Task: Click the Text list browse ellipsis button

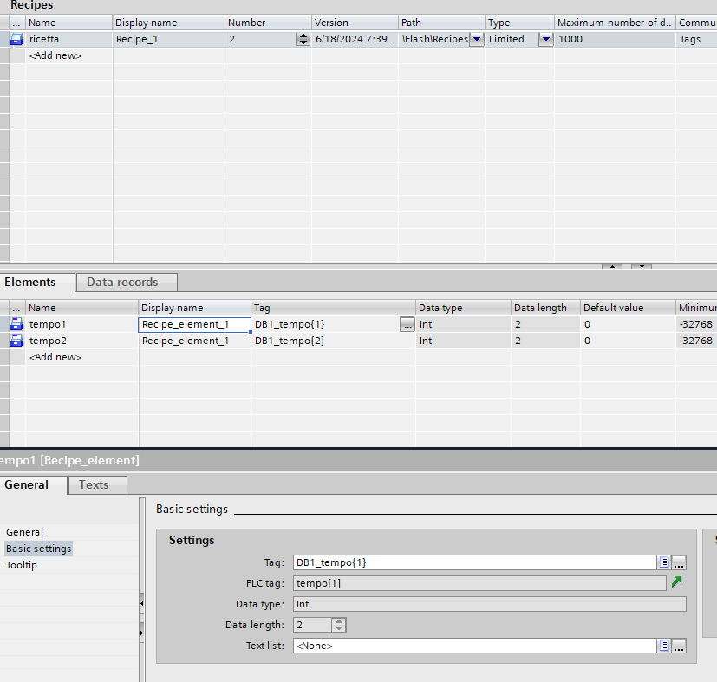Action: pyautogui.click(x=679, y=646)
